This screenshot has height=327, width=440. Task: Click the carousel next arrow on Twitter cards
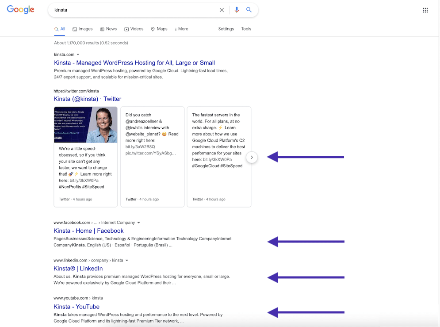click(252, 157)
